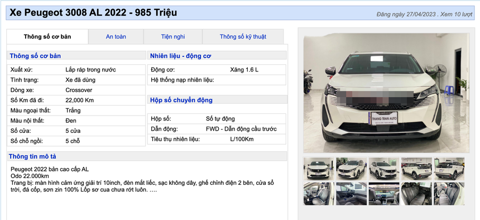Click the value Lắp ráp trong nước

(90, 70)
